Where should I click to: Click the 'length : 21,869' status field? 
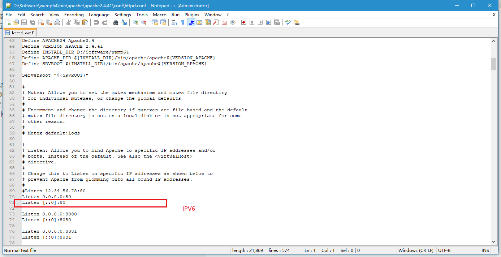click(x=248, y=250)
